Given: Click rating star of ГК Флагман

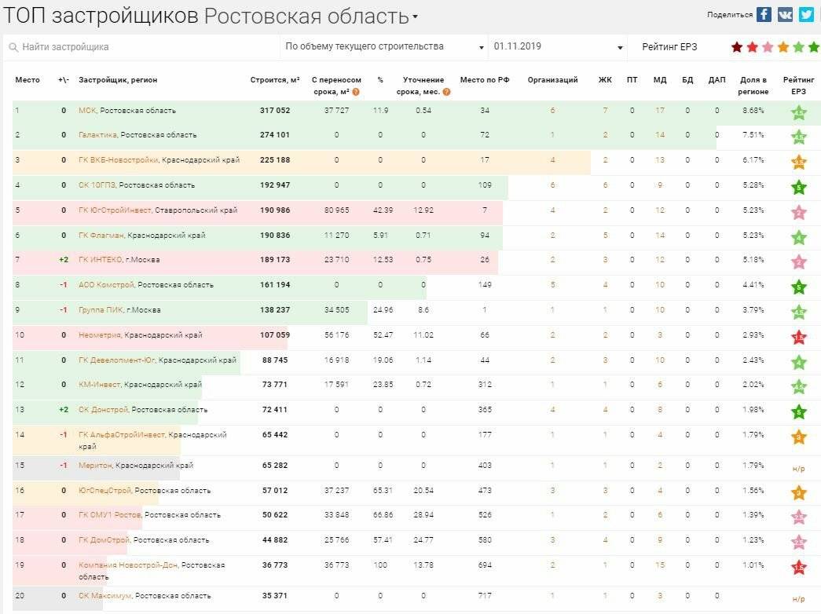Looking at the screenshot, I should pos(798,237).
